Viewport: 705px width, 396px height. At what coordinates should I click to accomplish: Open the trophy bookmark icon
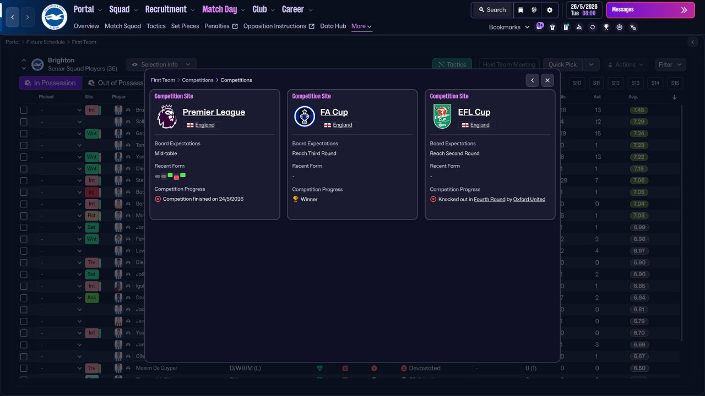point(606,27)
